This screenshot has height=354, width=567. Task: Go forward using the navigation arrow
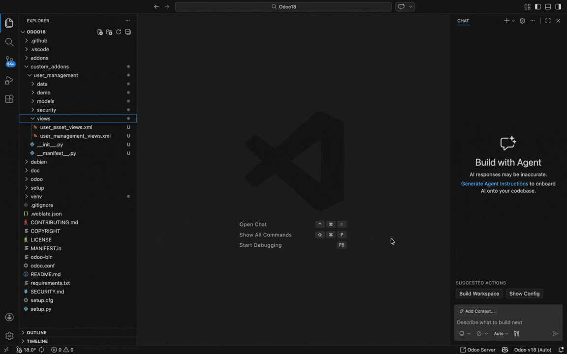point(167,6)
